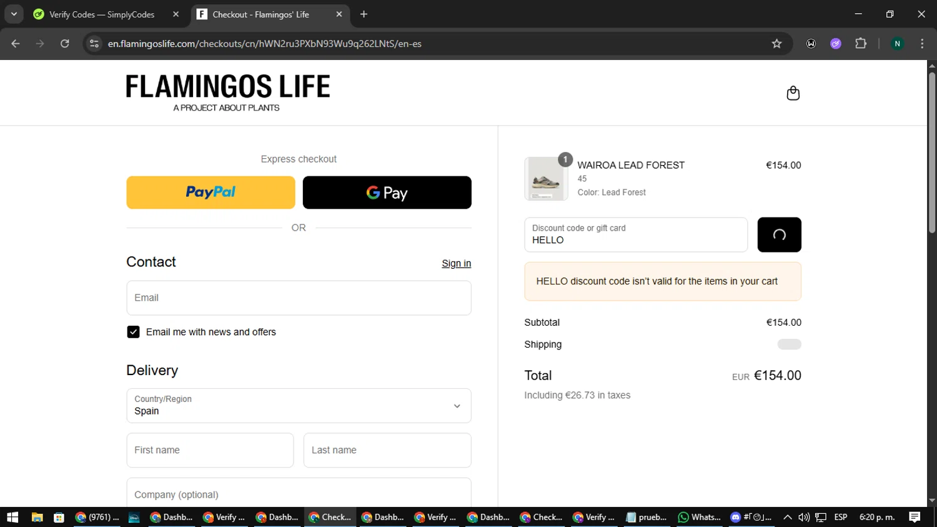Focus the Company (optional) field

pyautogui.click(x=299, y=494)
